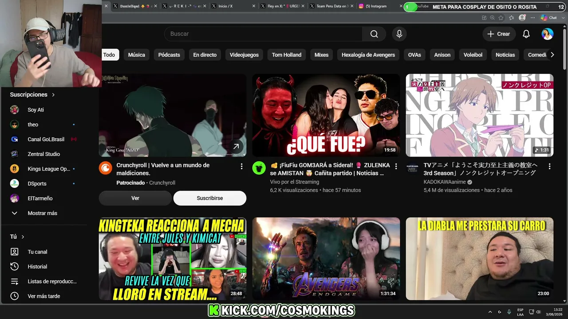Open the theo subscription avatar
The height and width of the screenshot is (319, 568).
[x=15, y=124]
